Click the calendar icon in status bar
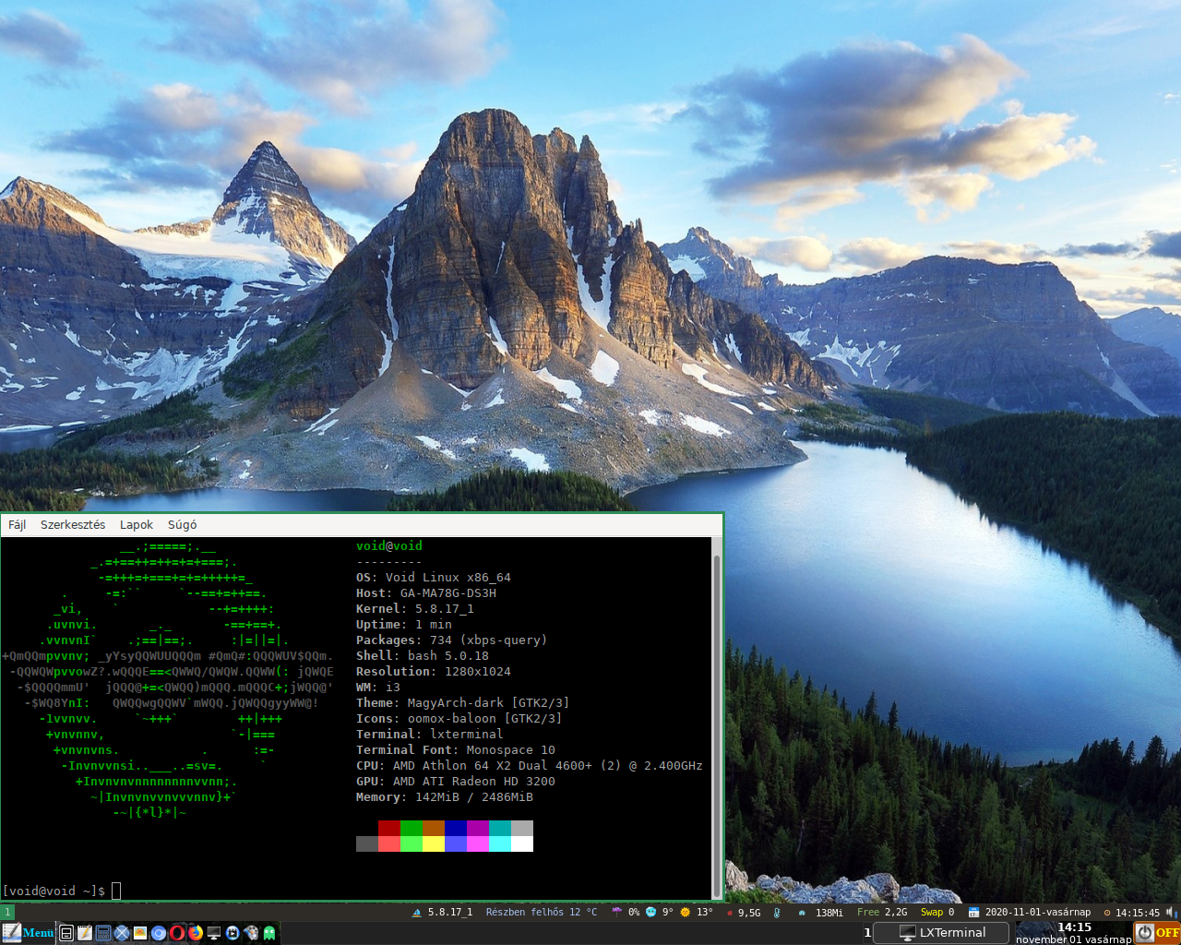 click(x=973, y=913)
